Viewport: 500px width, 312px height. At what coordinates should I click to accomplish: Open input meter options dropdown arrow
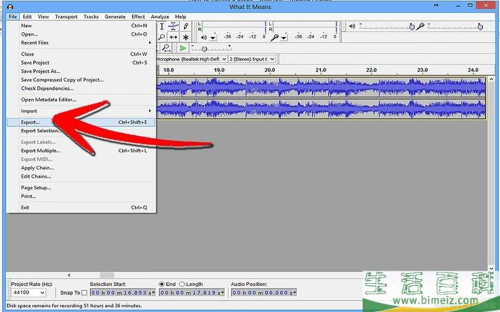[x=284, y=38]
